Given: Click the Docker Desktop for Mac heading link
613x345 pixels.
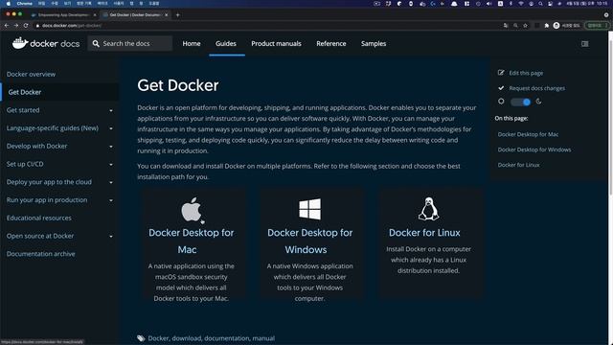Looking at the screenshot, I should (x=191, y=241).
